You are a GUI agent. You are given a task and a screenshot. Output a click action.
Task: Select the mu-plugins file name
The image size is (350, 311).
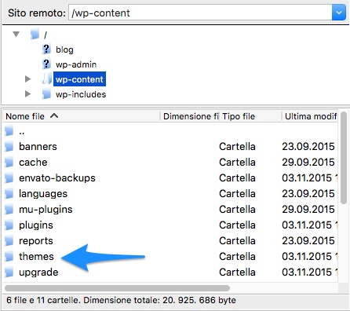pos(46,210)
